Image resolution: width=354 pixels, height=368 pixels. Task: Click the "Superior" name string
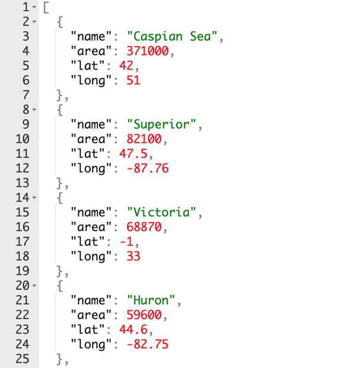click(x=161, y=124)
